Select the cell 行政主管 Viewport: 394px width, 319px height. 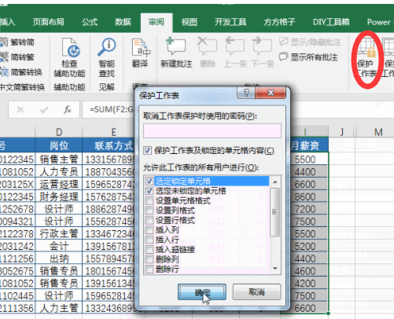tap(59, 233)
